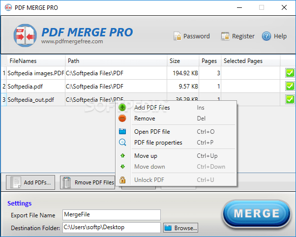Click the row number 1 cell
Screen dimensions: 296x237
tap(4, 73)
